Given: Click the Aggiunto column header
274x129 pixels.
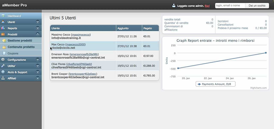Looking at the screenshot, I should coord(129,28).
